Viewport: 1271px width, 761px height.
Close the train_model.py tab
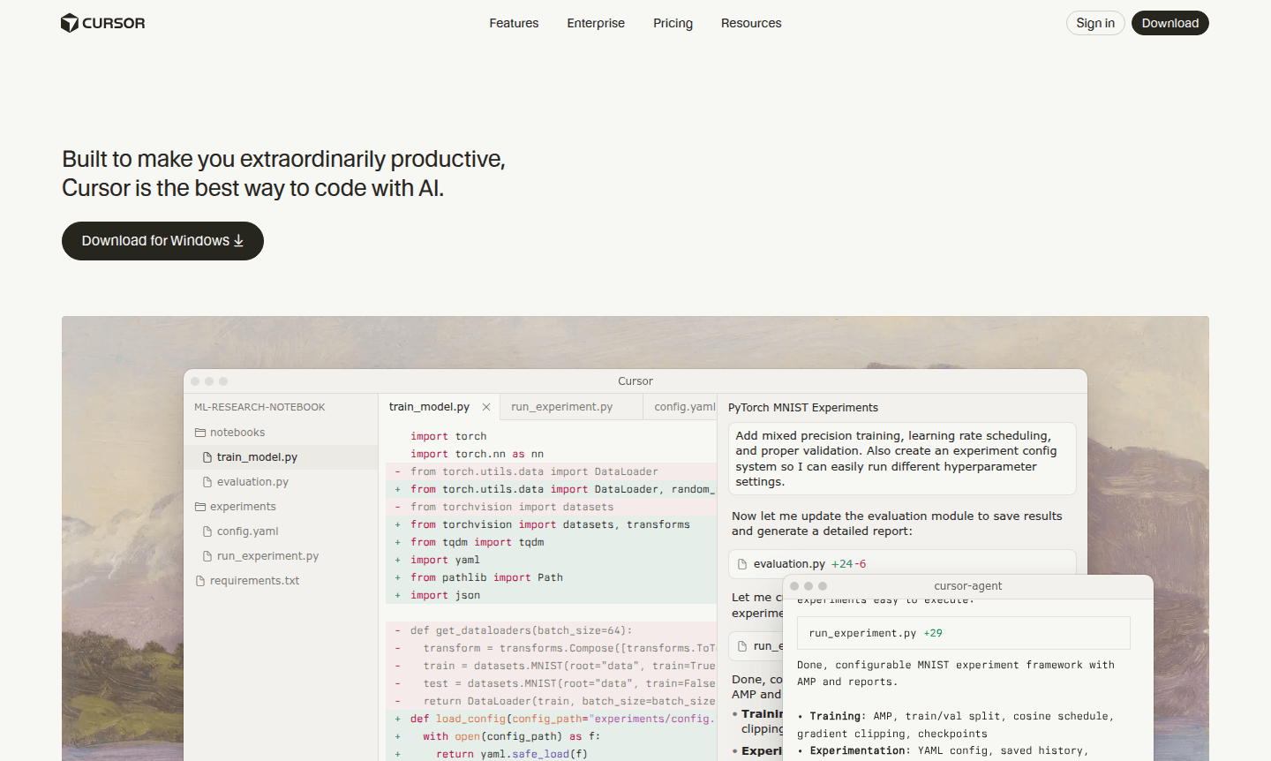[x=486, y=407]
